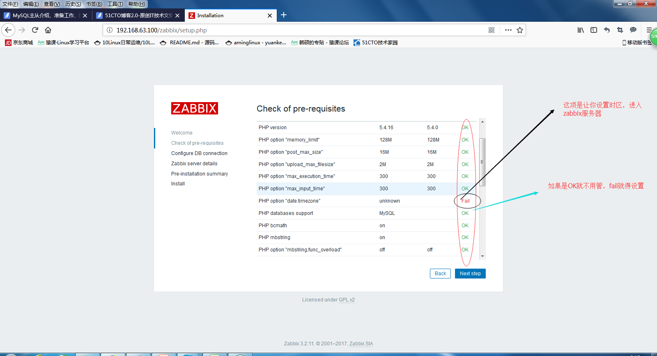
Task: Open 查看(V) menu
Action: [x=52, y=4]
